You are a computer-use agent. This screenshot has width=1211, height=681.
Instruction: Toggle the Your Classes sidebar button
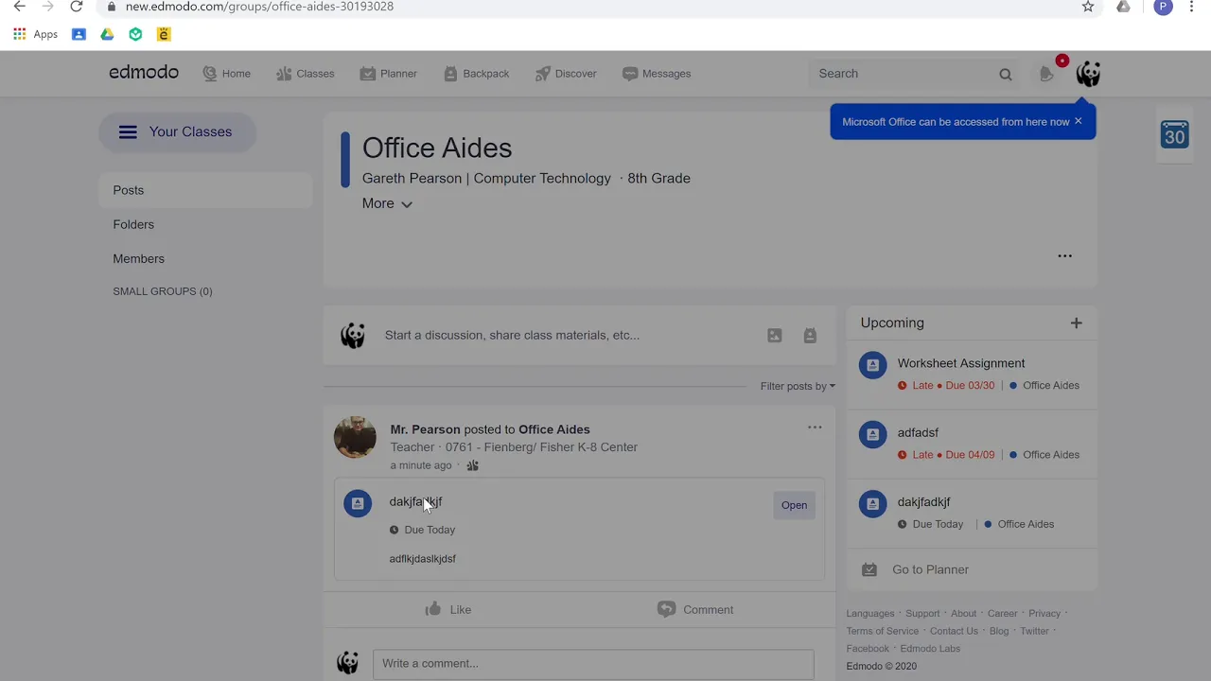coord(177,131)
